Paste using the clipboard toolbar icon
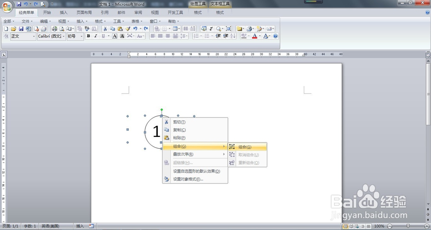The width and height of the screenshot is (431, 230). tap(120, 28)
